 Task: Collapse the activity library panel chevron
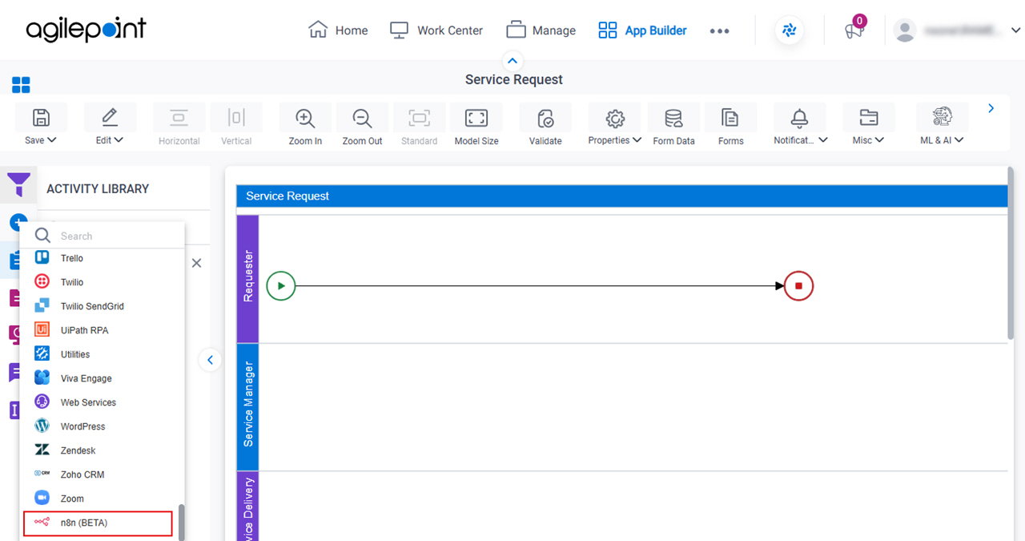point(210,360)
